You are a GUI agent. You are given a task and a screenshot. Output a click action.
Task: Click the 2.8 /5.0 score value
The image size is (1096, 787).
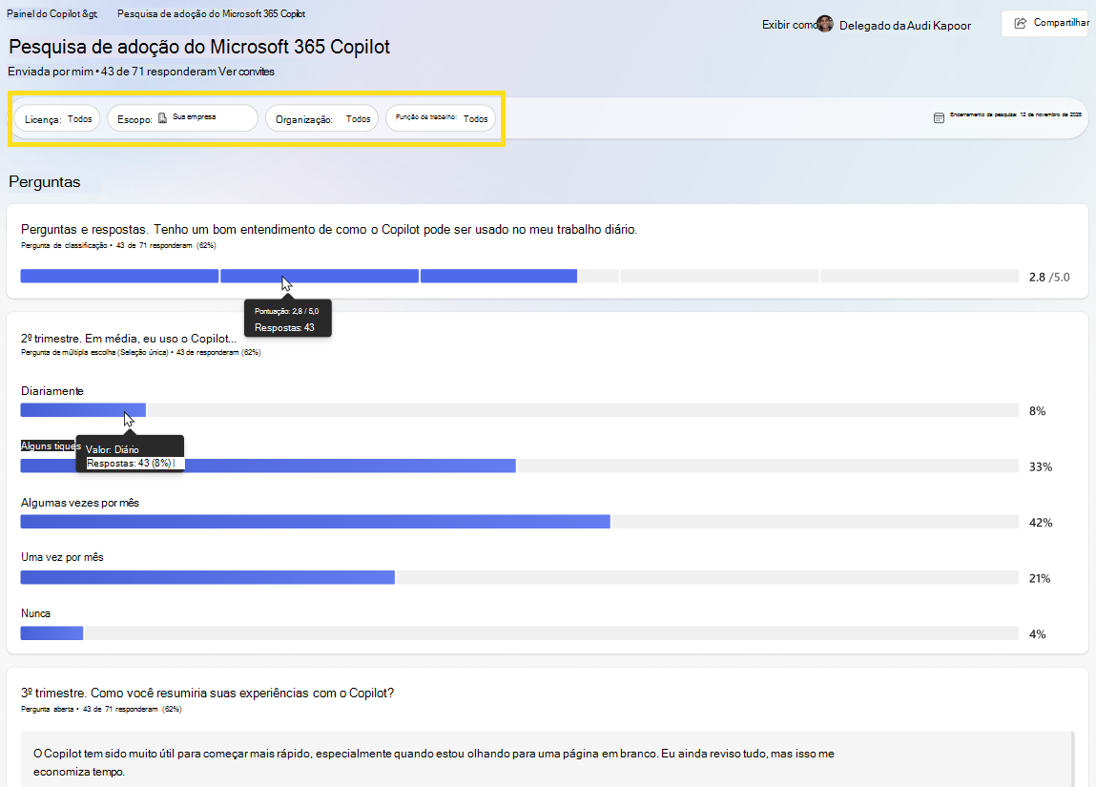[1049, 277]
